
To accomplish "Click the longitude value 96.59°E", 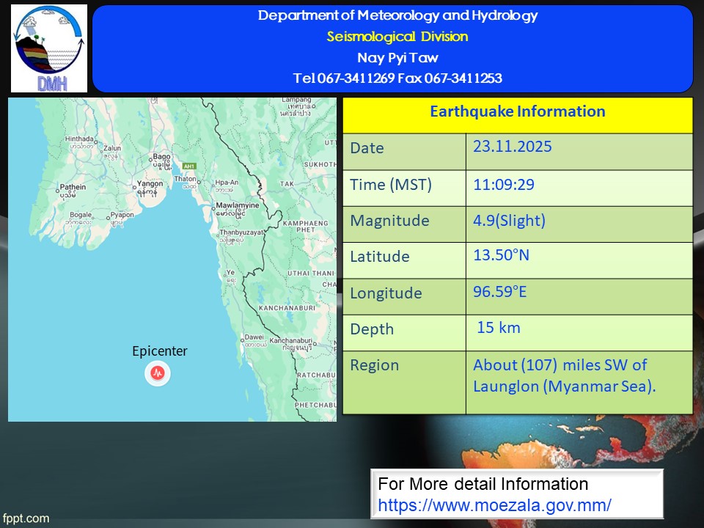I will pyautogui.click(x=500, y=291).
